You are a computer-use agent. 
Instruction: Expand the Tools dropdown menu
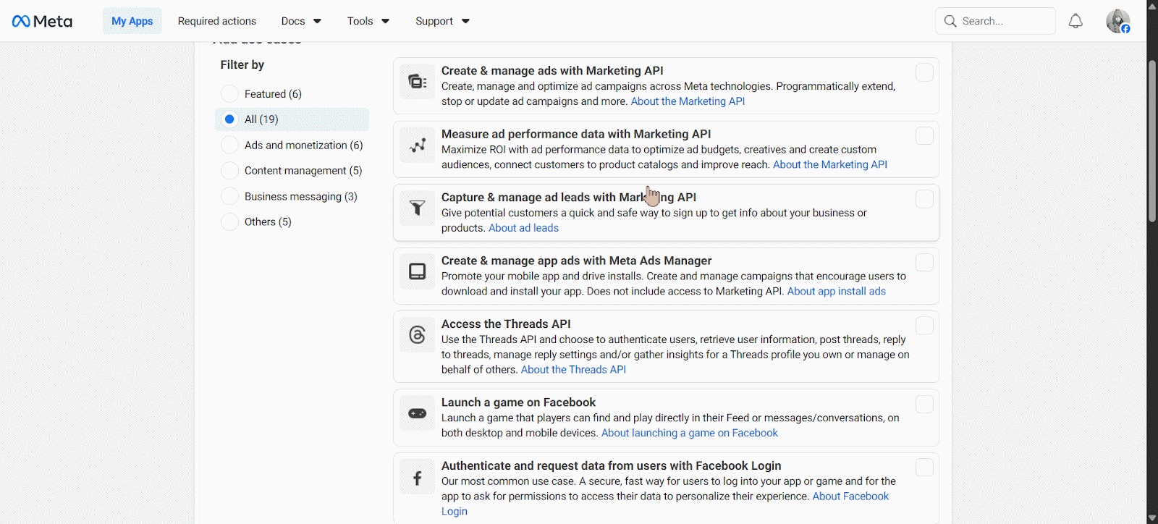click(368, 21)
